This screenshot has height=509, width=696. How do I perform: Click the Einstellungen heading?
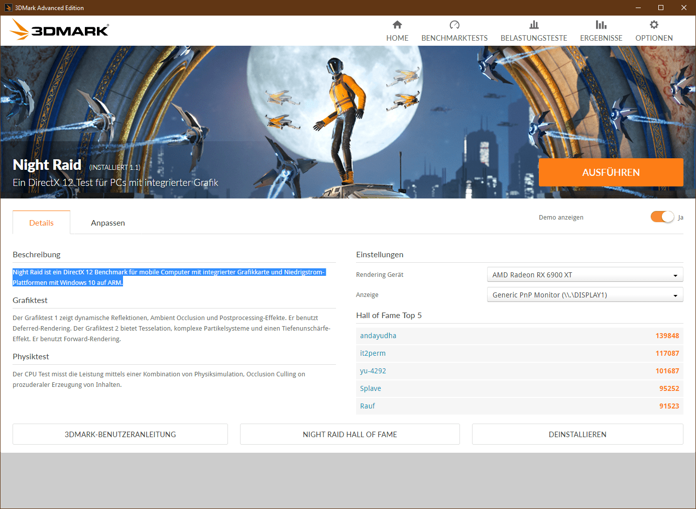380,254
